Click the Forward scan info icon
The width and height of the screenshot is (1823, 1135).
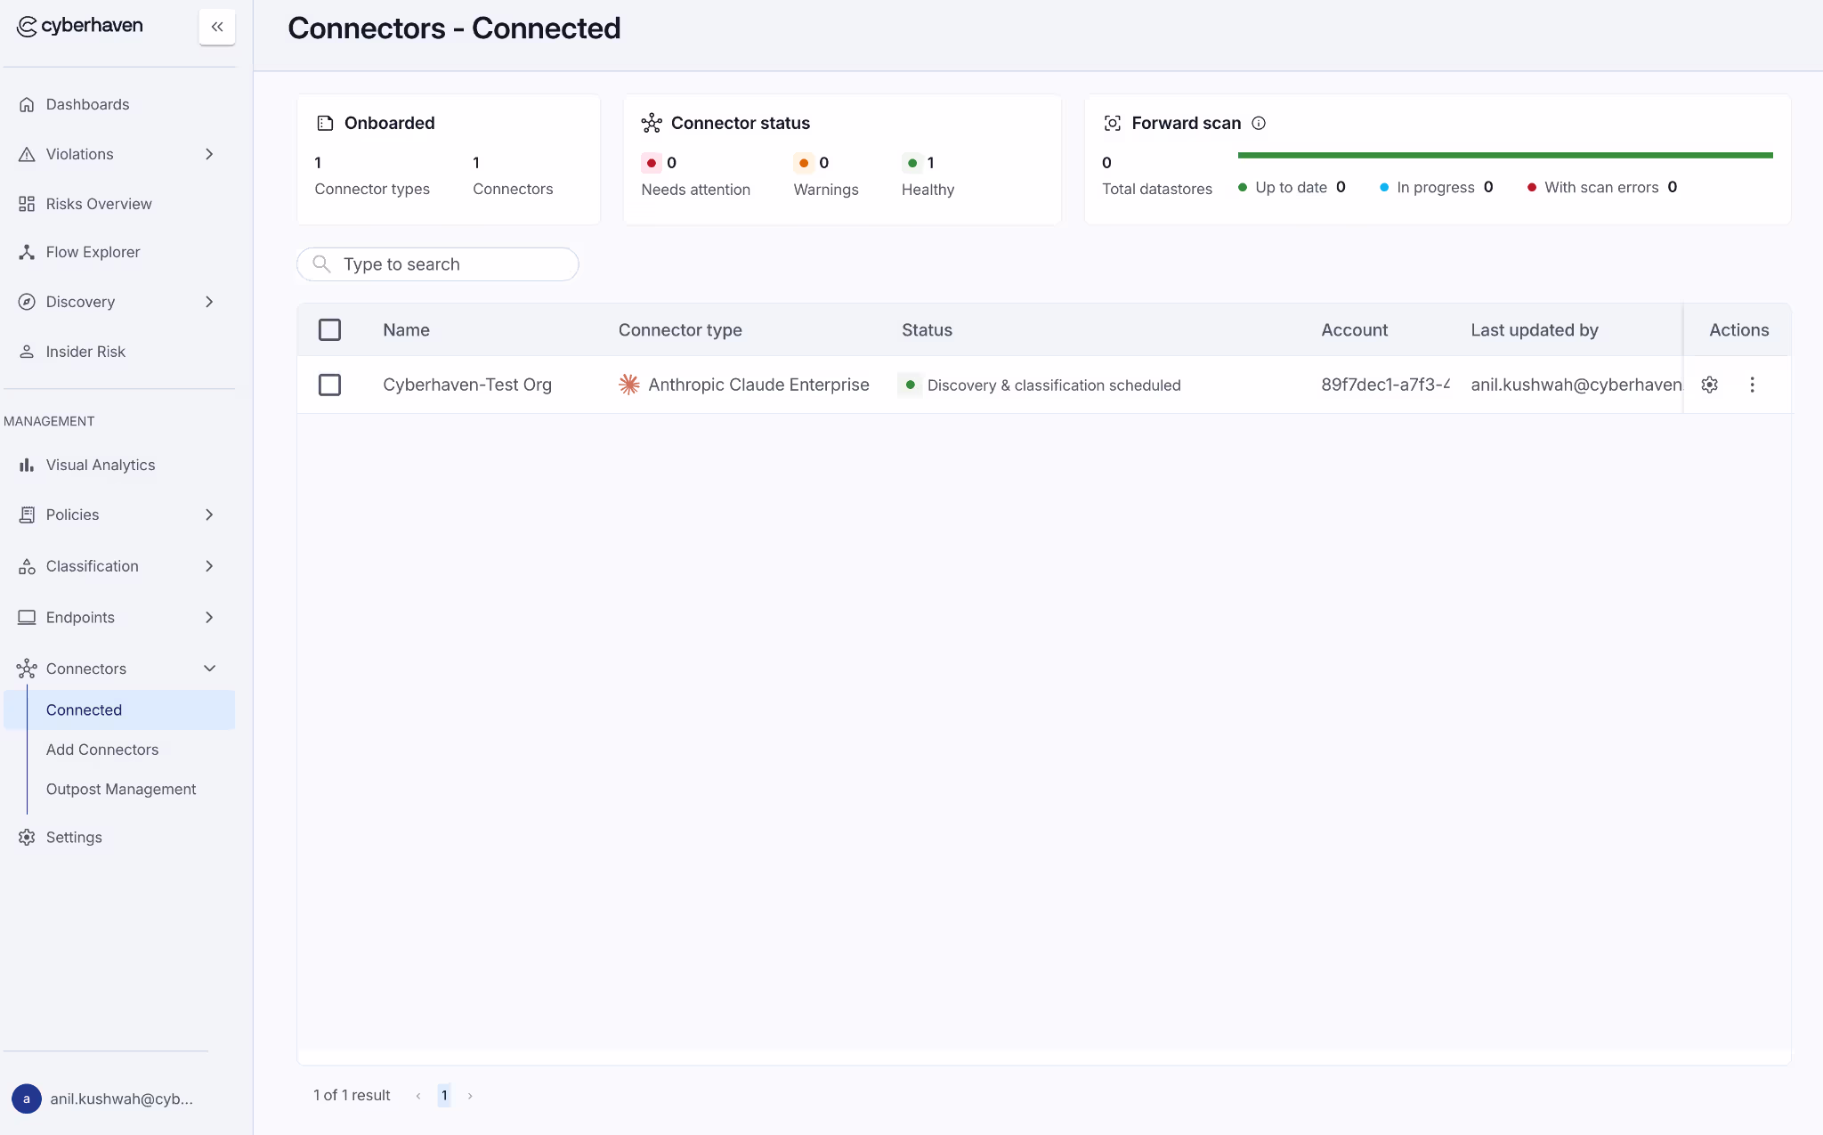(1259, 123)
